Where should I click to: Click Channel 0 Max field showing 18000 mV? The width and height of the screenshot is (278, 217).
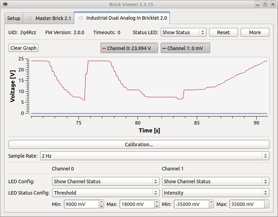click(x=137, y=204)
